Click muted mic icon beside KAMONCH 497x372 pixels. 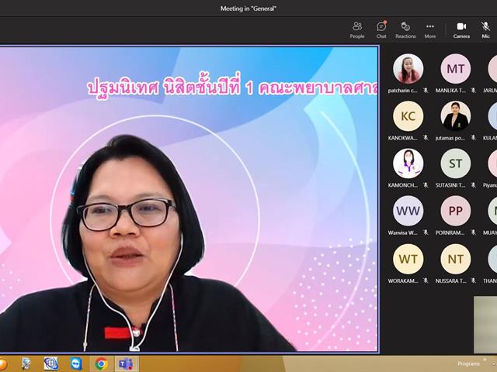[426, 185]
